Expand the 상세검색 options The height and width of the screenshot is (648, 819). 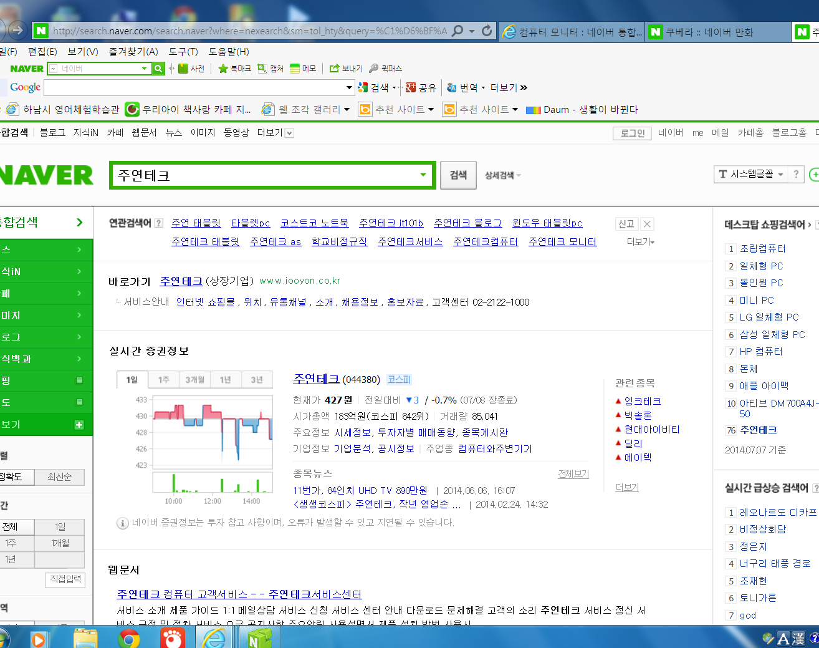pos(503,175)
